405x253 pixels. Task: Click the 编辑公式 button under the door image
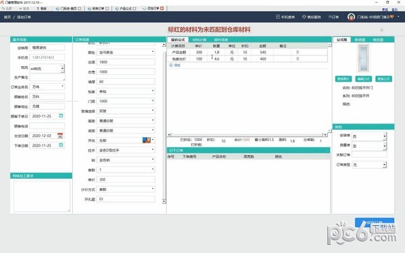click(x=363, y=79)
